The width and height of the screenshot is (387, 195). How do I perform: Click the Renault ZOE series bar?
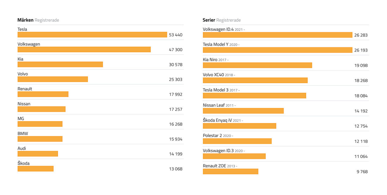[x=230, y=171]
